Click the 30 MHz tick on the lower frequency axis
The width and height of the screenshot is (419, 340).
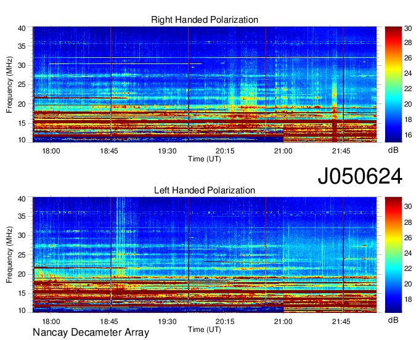22,235
